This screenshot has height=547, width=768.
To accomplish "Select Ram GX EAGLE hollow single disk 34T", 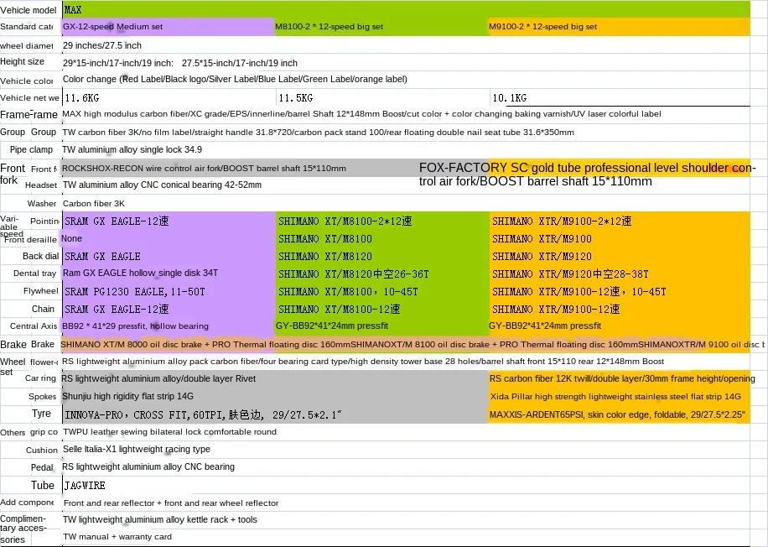I will pyautogui.click(x=169, y=273).
